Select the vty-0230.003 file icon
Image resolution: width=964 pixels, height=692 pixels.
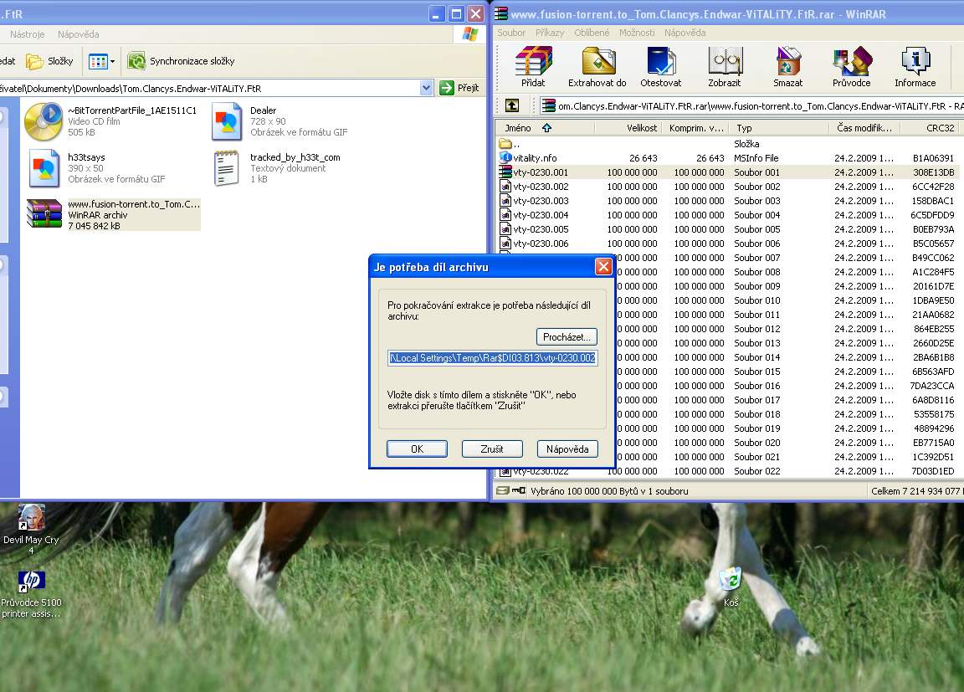coord(505,200)
